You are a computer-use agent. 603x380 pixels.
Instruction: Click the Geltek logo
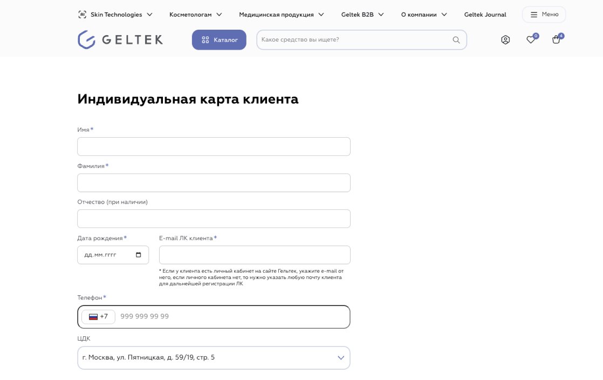coord(120,39)
